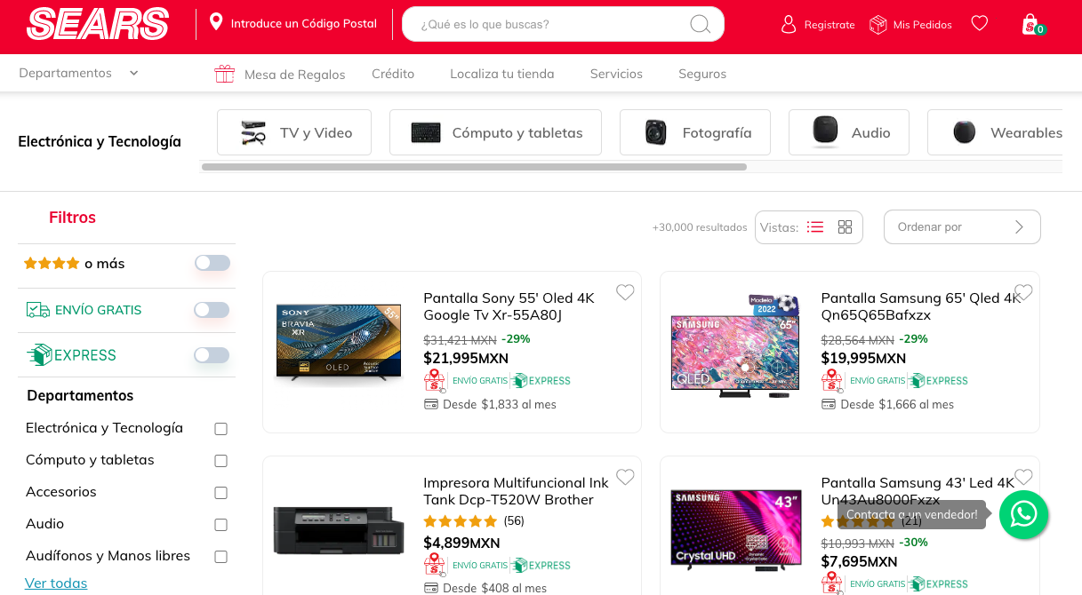
Task: Enable the Envío Gratis switch
Action: [x=212, y=310]
